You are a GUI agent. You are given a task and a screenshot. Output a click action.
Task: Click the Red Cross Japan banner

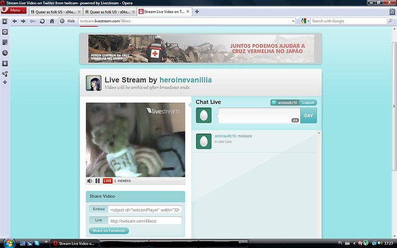201,48
